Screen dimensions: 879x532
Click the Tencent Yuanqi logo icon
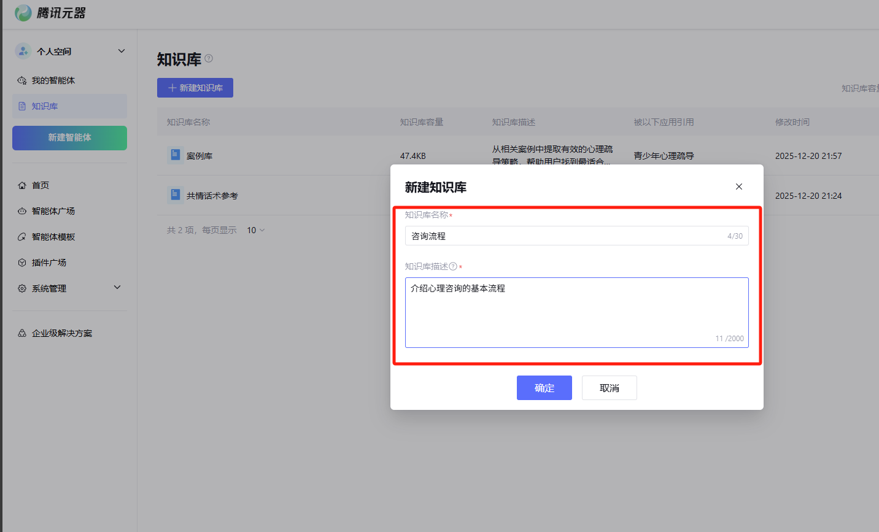point(23,13)
